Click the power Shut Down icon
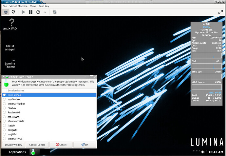The height and width of the screenshot is (156, 226). [x=38, y=12]
